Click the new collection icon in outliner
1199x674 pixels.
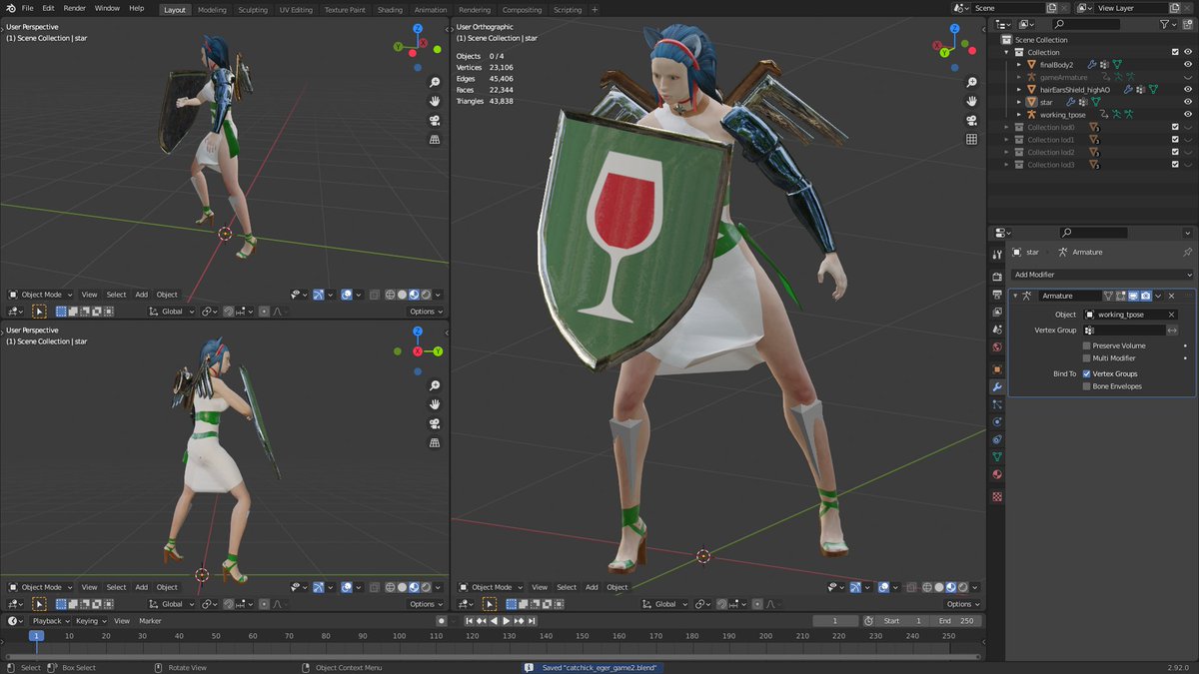coord(1186,24)
